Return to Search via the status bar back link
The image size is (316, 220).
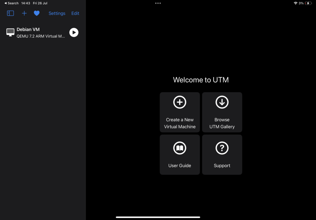click(11, 3)
